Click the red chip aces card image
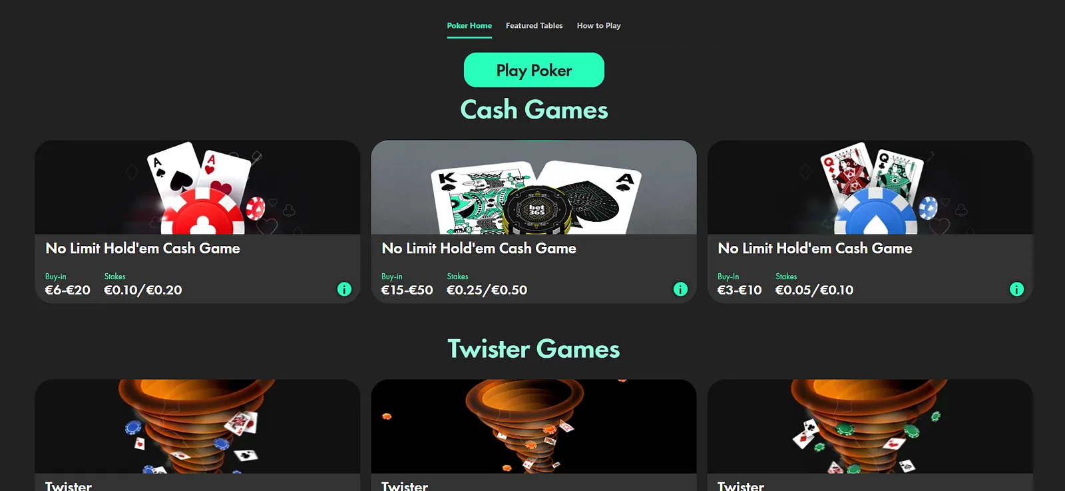This screenshot has width=1065, height=491. click(x=198, y=187)
